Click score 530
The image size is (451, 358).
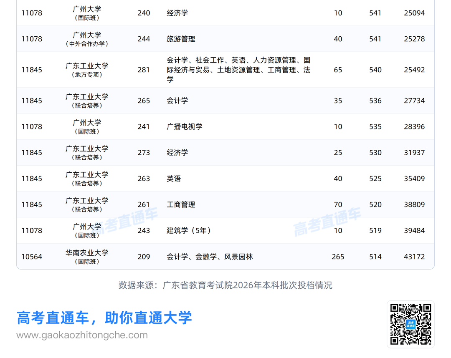click(x=375, y=153)
